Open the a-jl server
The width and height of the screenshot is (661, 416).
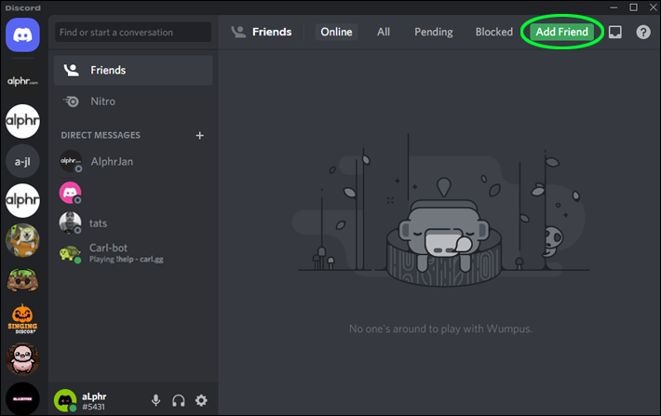22,161
